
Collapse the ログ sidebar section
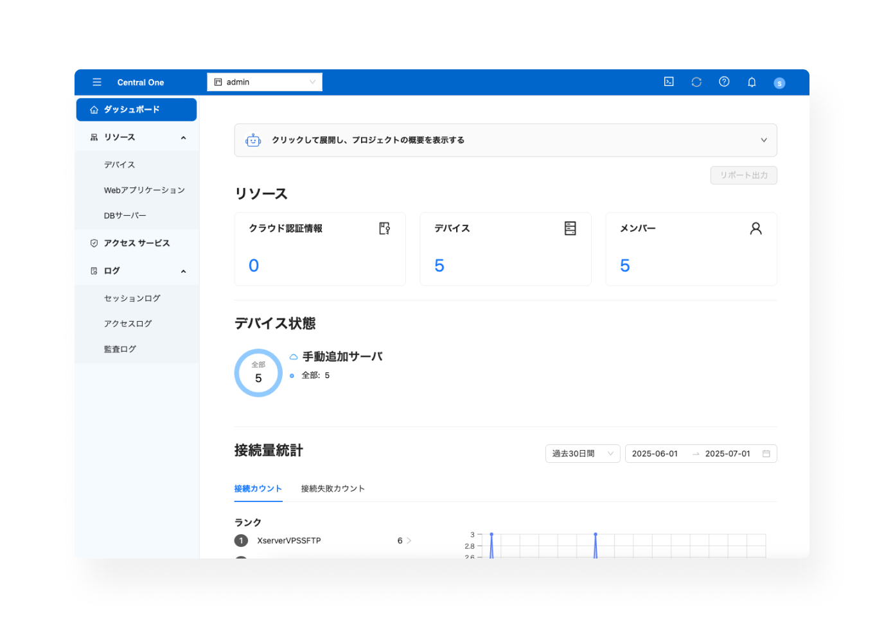point(183,271)
